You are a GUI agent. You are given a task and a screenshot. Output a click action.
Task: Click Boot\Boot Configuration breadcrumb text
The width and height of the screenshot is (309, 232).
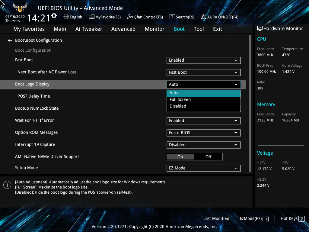[38, 40]
